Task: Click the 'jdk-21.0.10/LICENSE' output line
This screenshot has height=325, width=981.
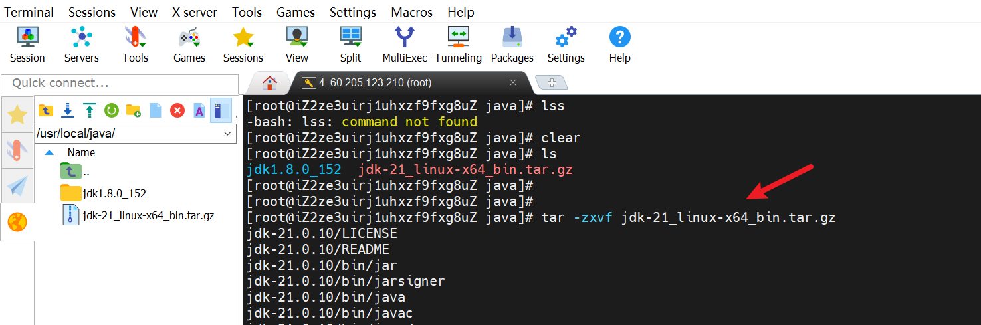Action: [x=322, y=233]
